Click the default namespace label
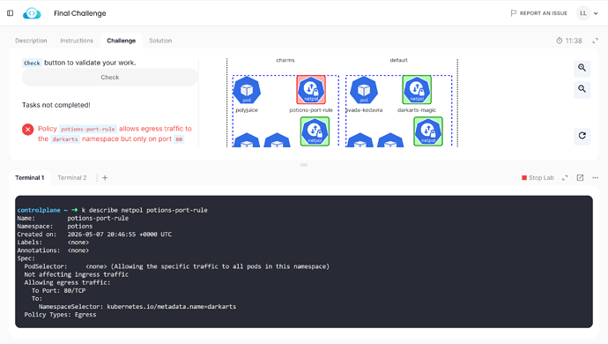608x344 pixels. tap(398, 60)
